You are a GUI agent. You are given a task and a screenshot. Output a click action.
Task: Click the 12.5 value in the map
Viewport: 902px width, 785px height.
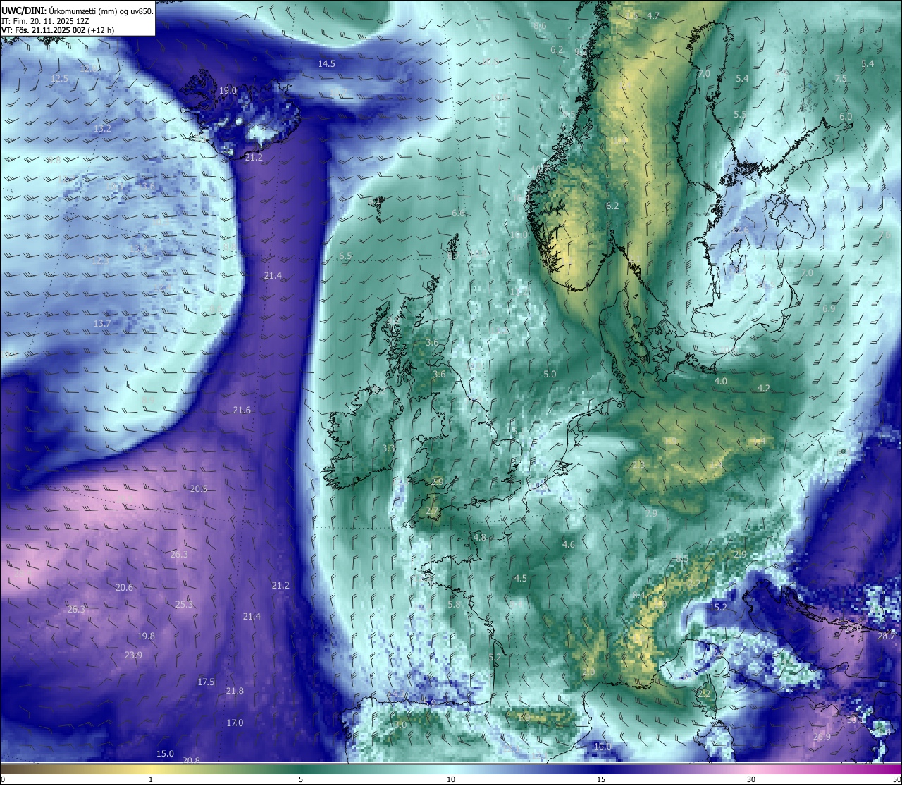tap(60, 78)
